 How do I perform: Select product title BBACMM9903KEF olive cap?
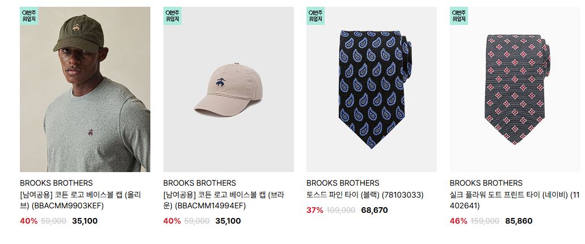[x=80, y=200]
